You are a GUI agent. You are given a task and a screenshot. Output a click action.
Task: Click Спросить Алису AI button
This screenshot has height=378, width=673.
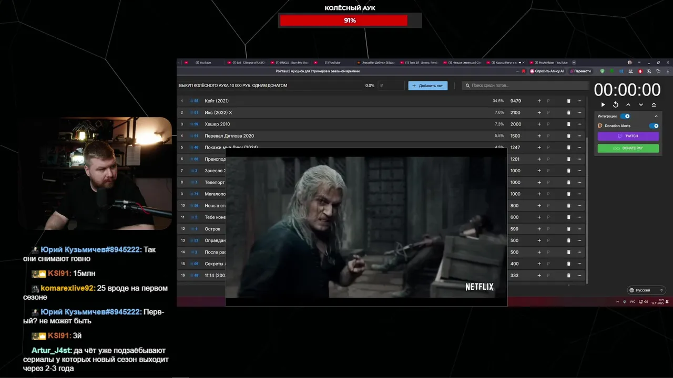547,71
